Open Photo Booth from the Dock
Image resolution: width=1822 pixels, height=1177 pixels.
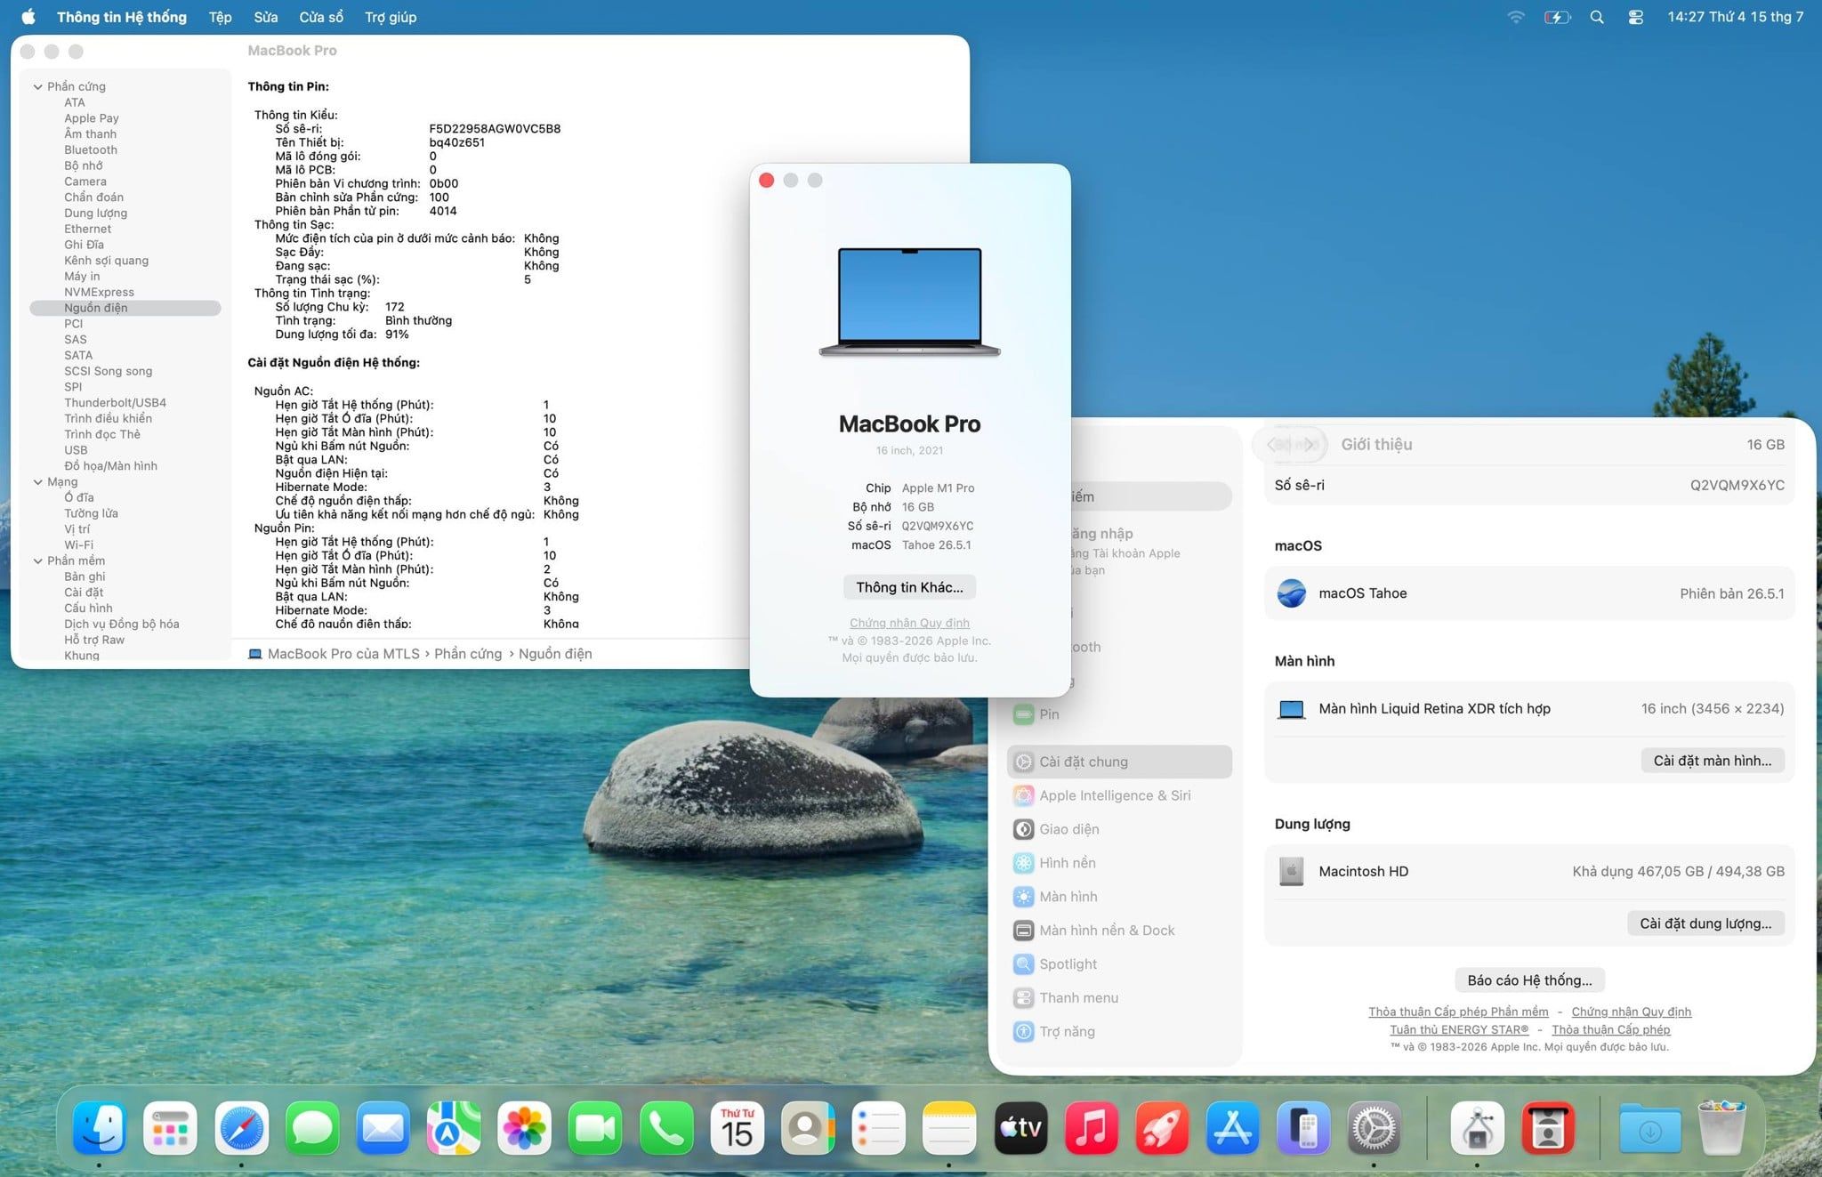tap(1549, 1128)
